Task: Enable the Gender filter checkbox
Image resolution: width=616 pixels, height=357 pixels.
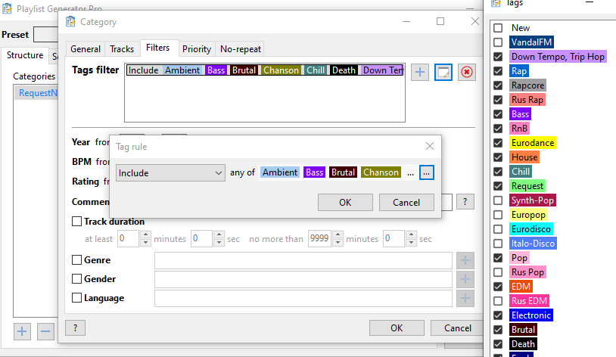Action: tap(76, 279)
